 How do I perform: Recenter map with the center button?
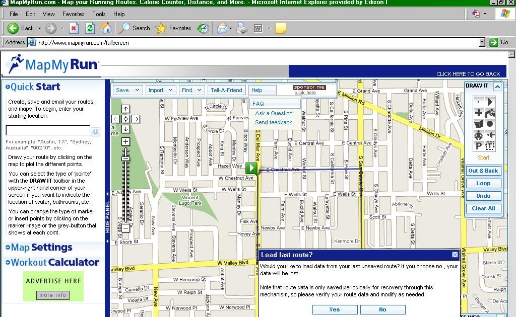[x=125, y=119]
